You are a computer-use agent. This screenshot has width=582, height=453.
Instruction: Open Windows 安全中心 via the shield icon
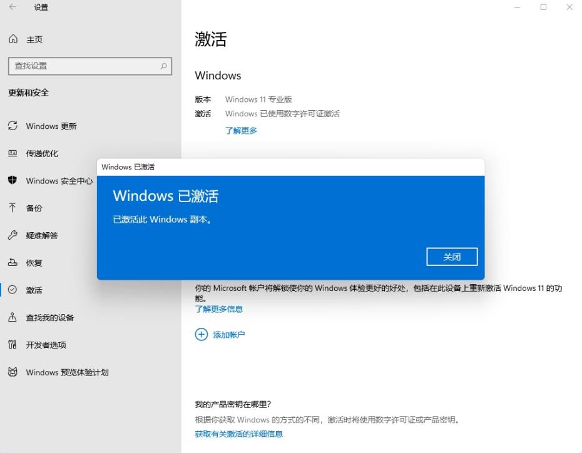(x=12, y=181)
